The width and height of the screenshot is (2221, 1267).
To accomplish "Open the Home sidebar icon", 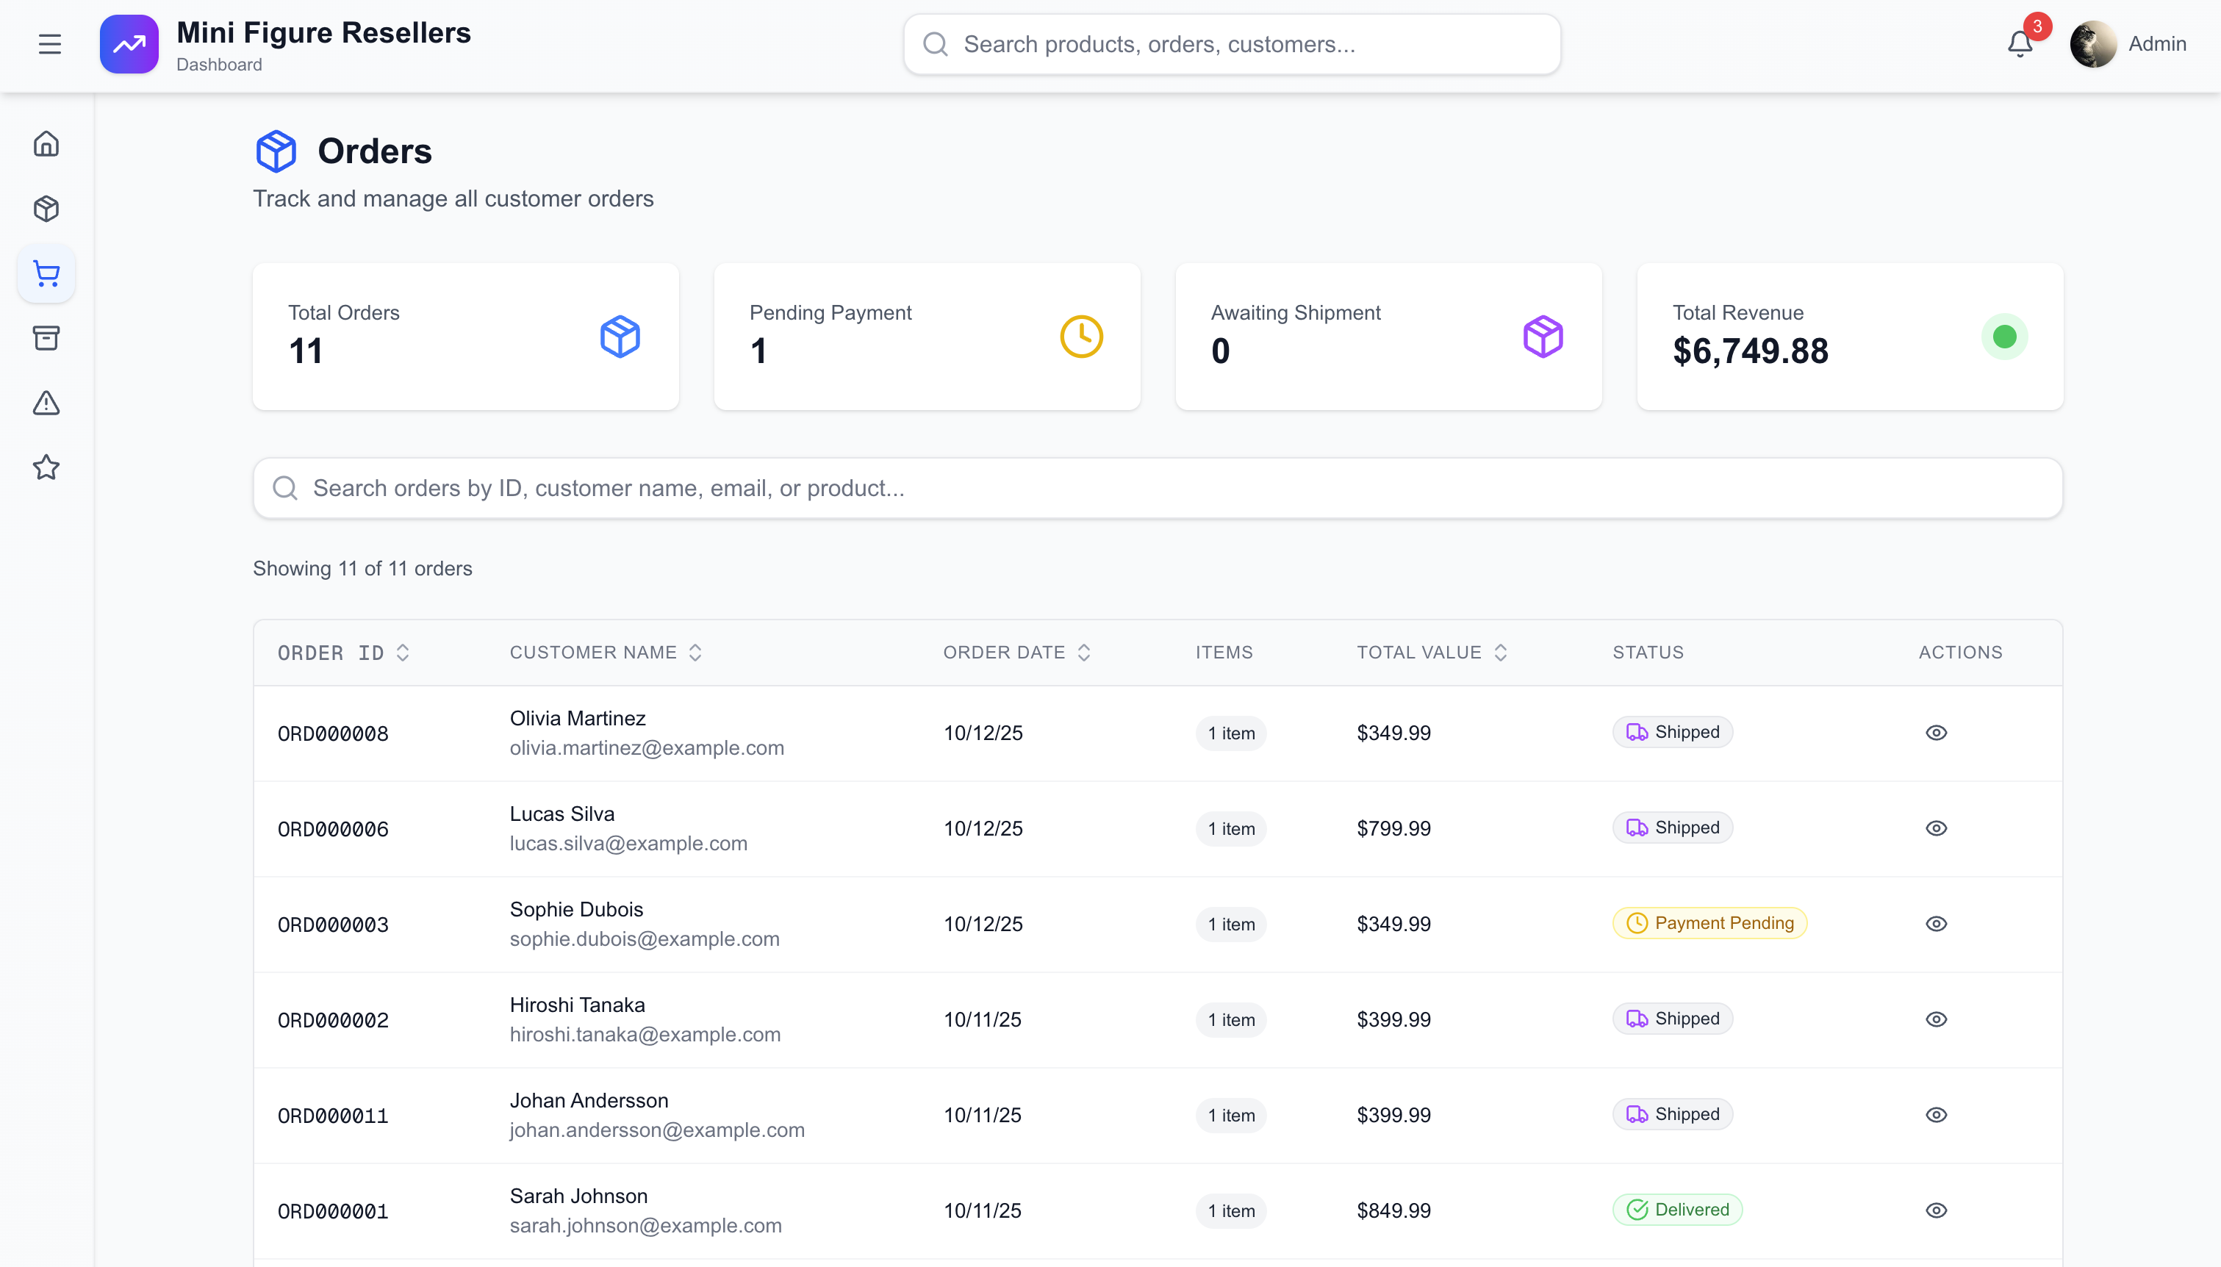I will (x=46, y=143).
